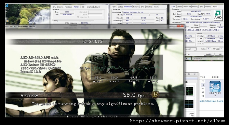The height and width of the screenshot is (125, 229).
Task: Click the AMD A8-3850 name field
Action: tap(196, 11)
